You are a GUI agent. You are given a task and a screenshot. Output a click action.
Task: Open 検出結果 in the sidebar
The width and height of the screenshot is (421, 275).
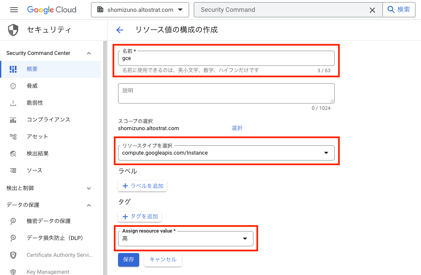click(x=50, y=154)
